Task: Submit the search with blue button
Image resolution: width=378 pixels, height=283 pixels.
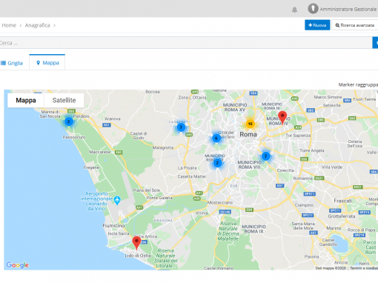Action: [x=375, y=43]
